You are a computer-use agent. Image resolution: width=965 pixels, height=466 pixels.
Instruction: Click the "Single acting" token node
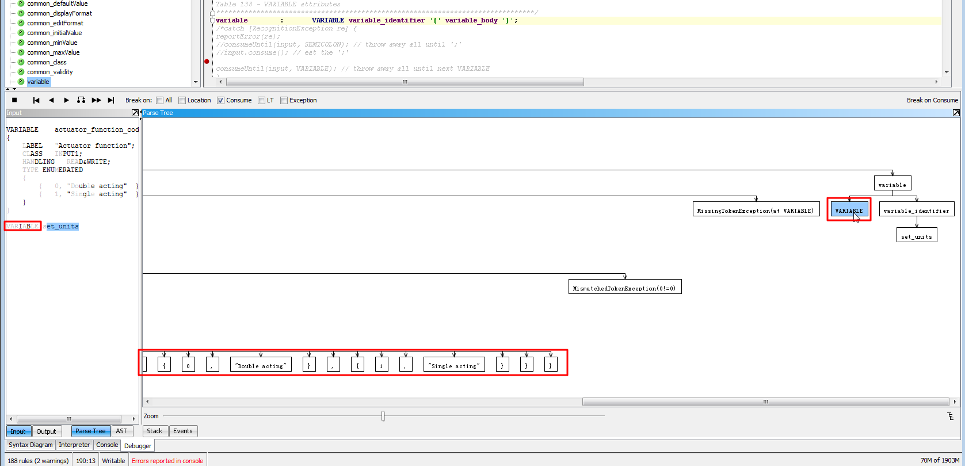454,365
